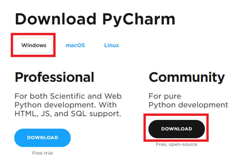Click the Free trial caption
Viewport: 250px width, 163px height.
(x=42, y=153)
